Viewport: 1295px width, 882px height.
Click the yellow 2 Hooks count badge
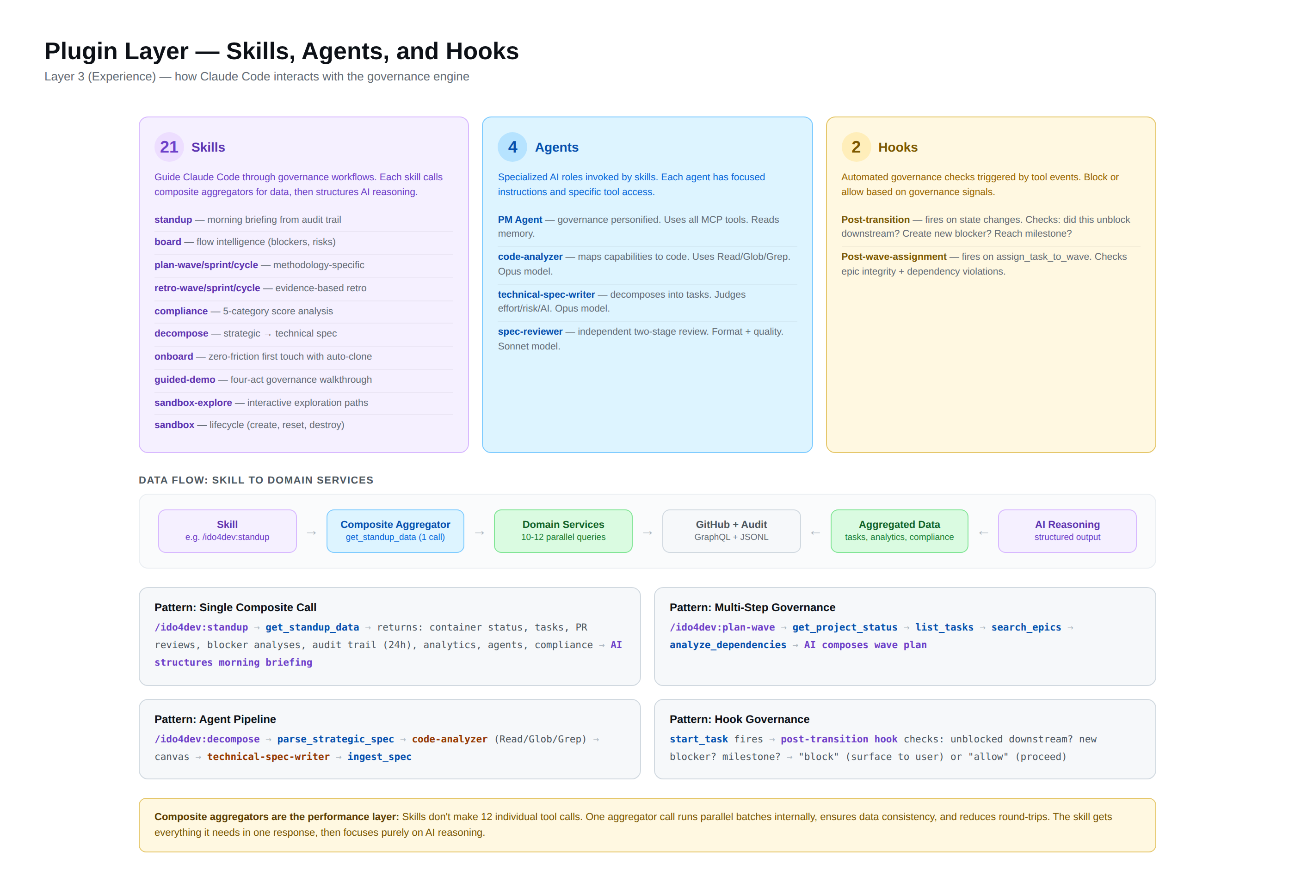pos(856,147)
